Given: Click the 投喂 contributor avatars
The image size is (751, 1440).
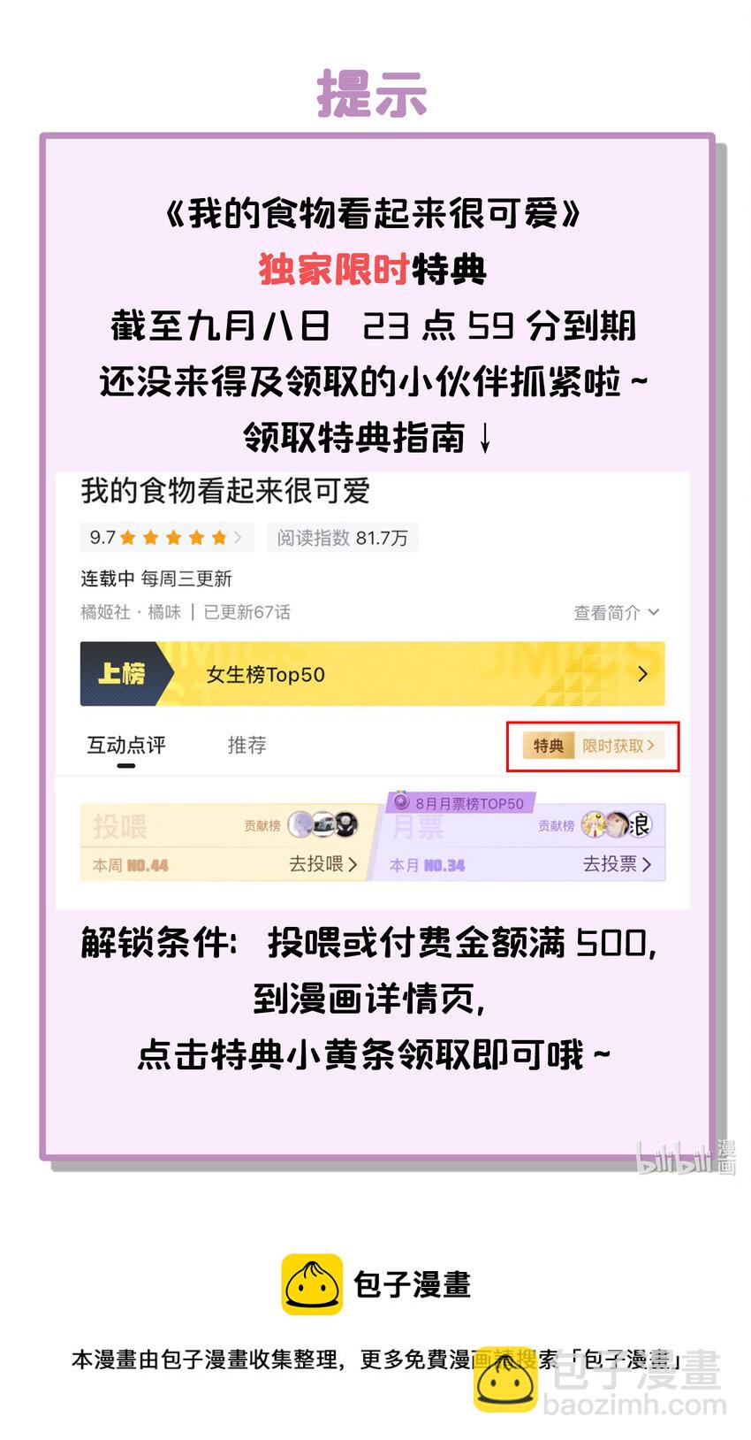Looking at the screenshot, I should click(x=322, y=824).
